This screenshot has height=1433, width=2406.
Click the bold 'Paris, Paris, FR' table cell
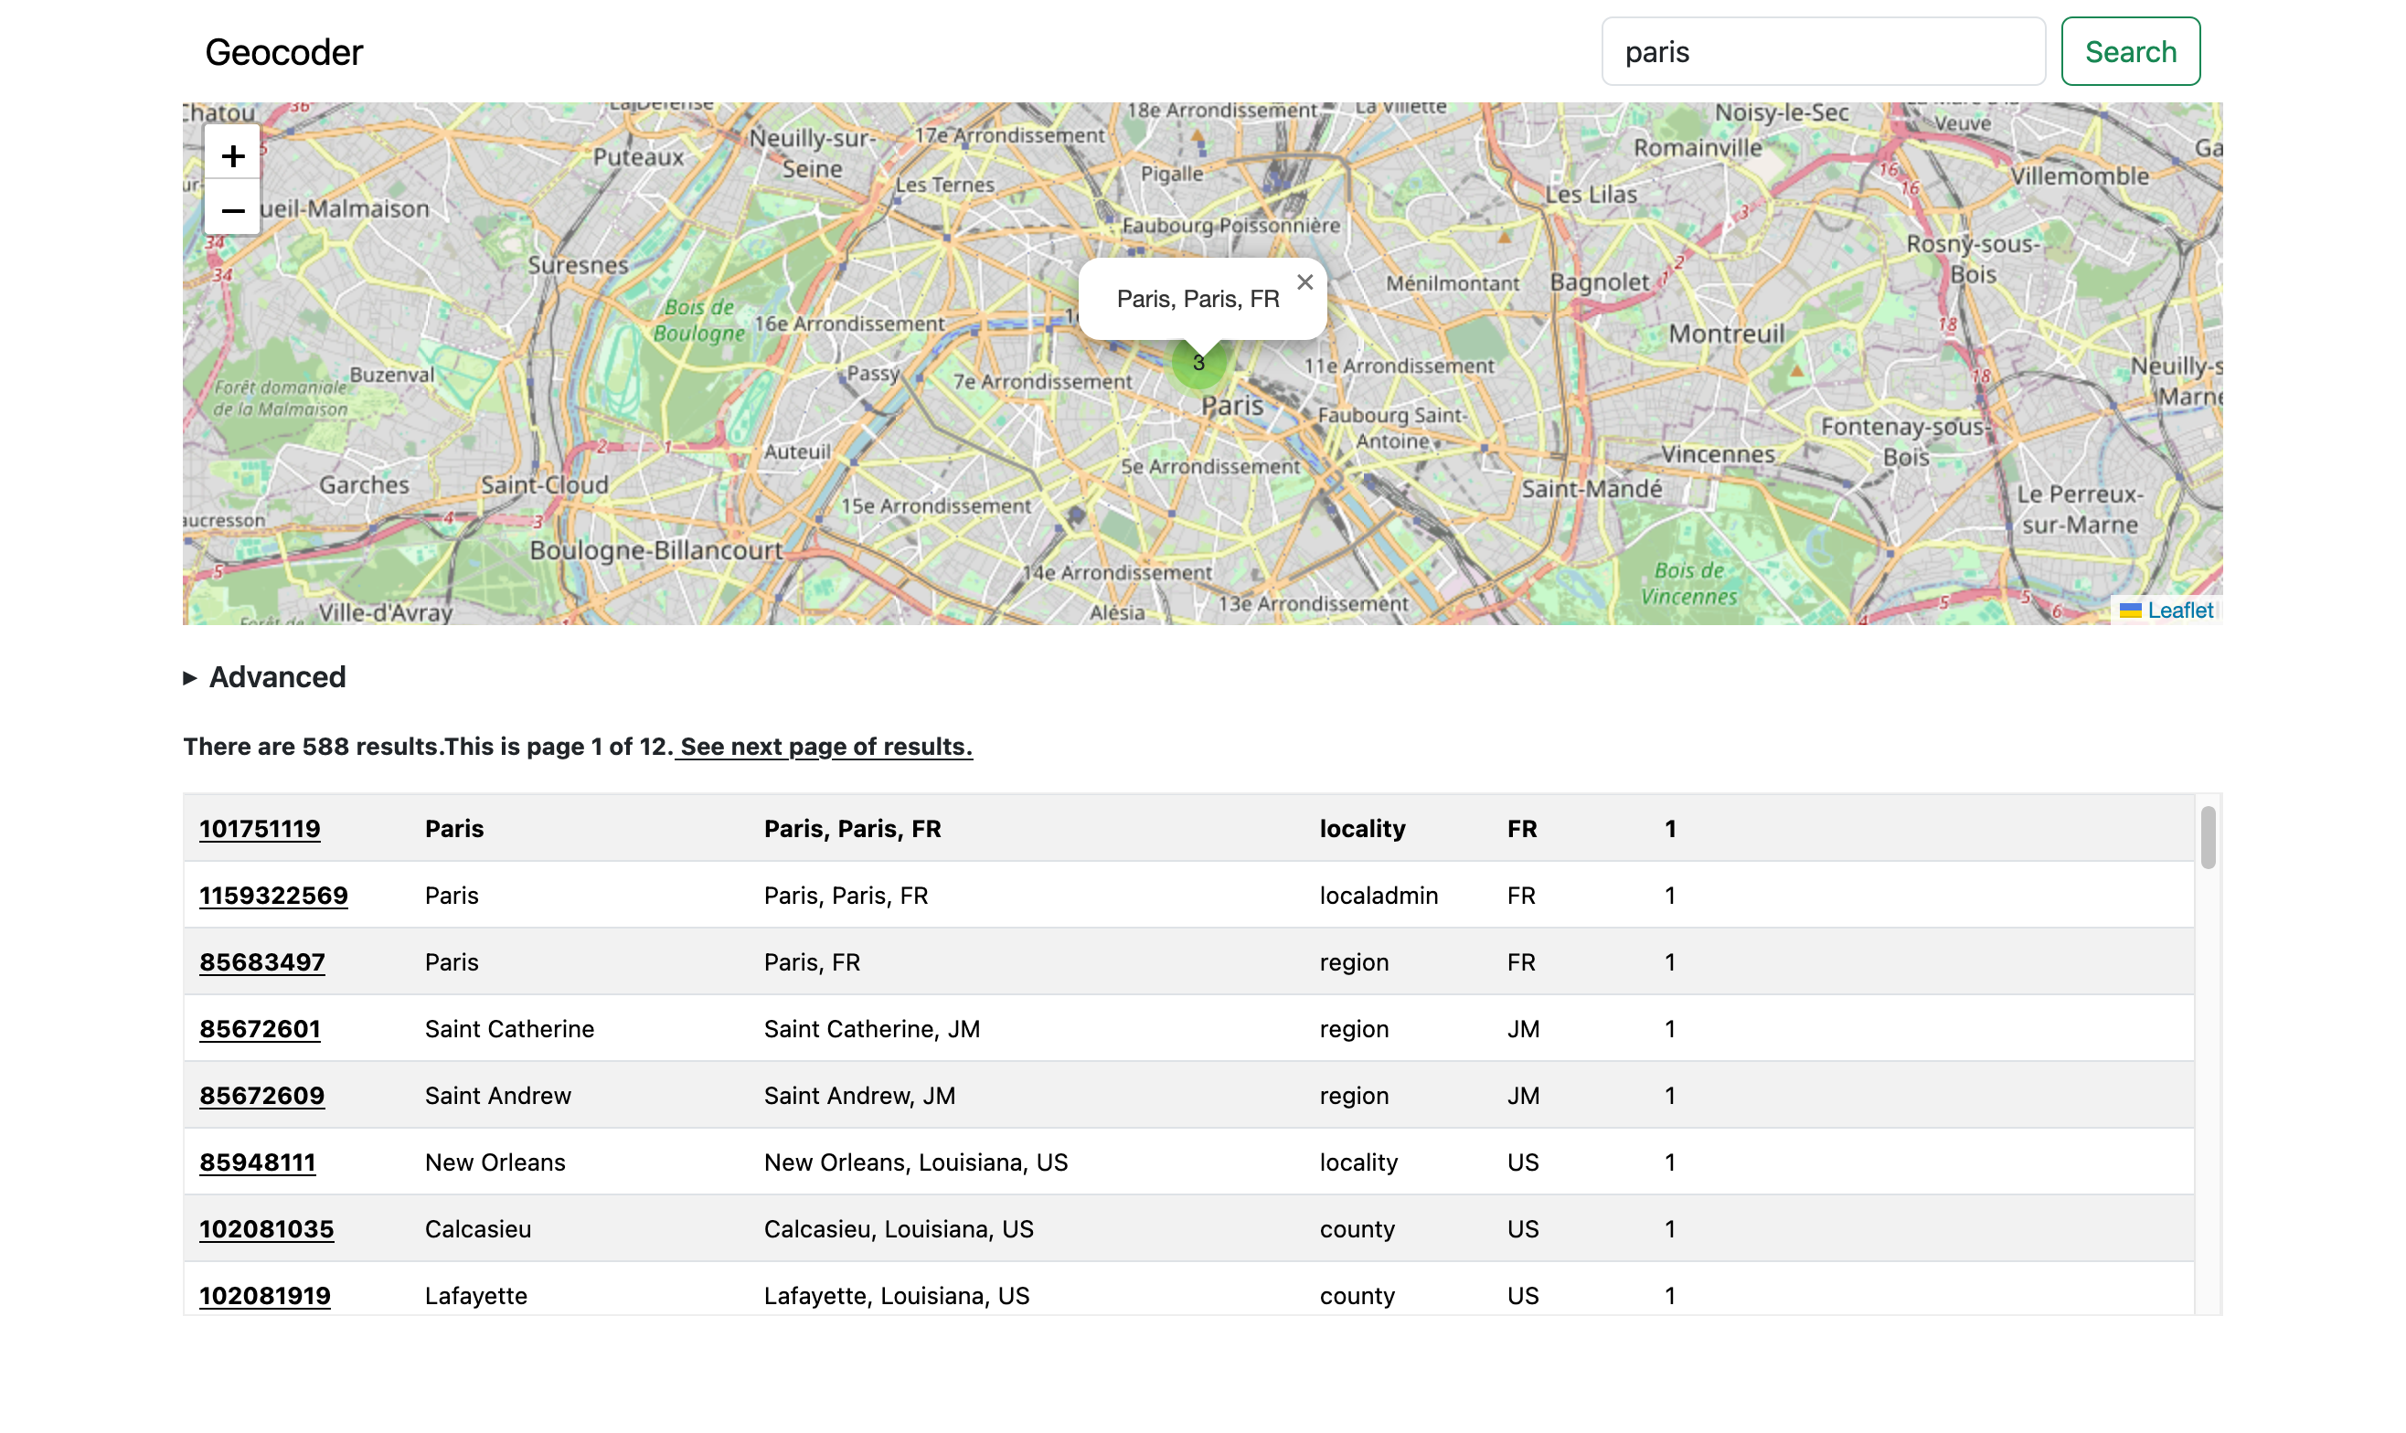tap(852, 829)
